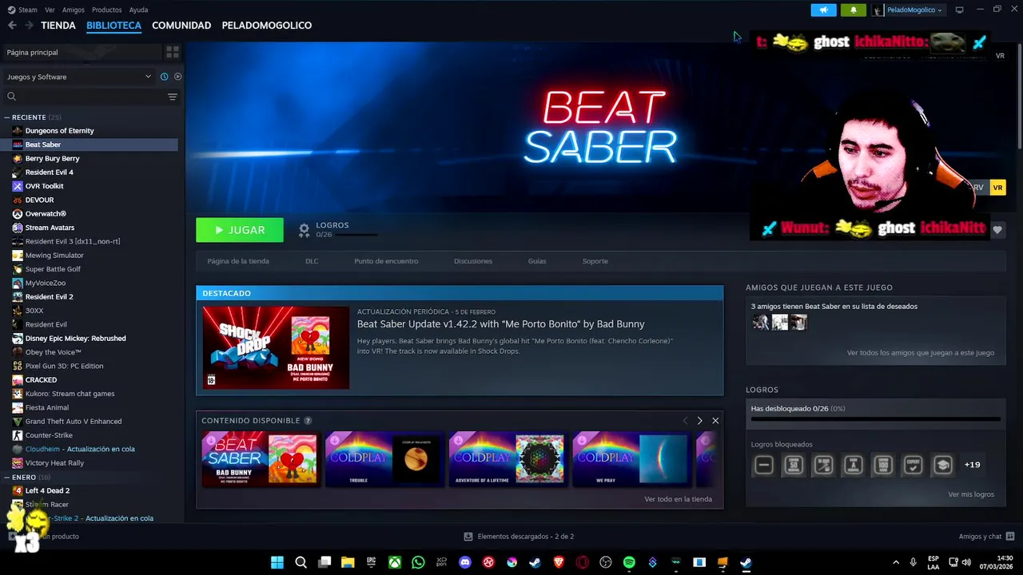Image resolution: width=1023 pixels, height=575 pixels.
Task: Open Elementos descargados downloads status
Action: coord(519,537)
